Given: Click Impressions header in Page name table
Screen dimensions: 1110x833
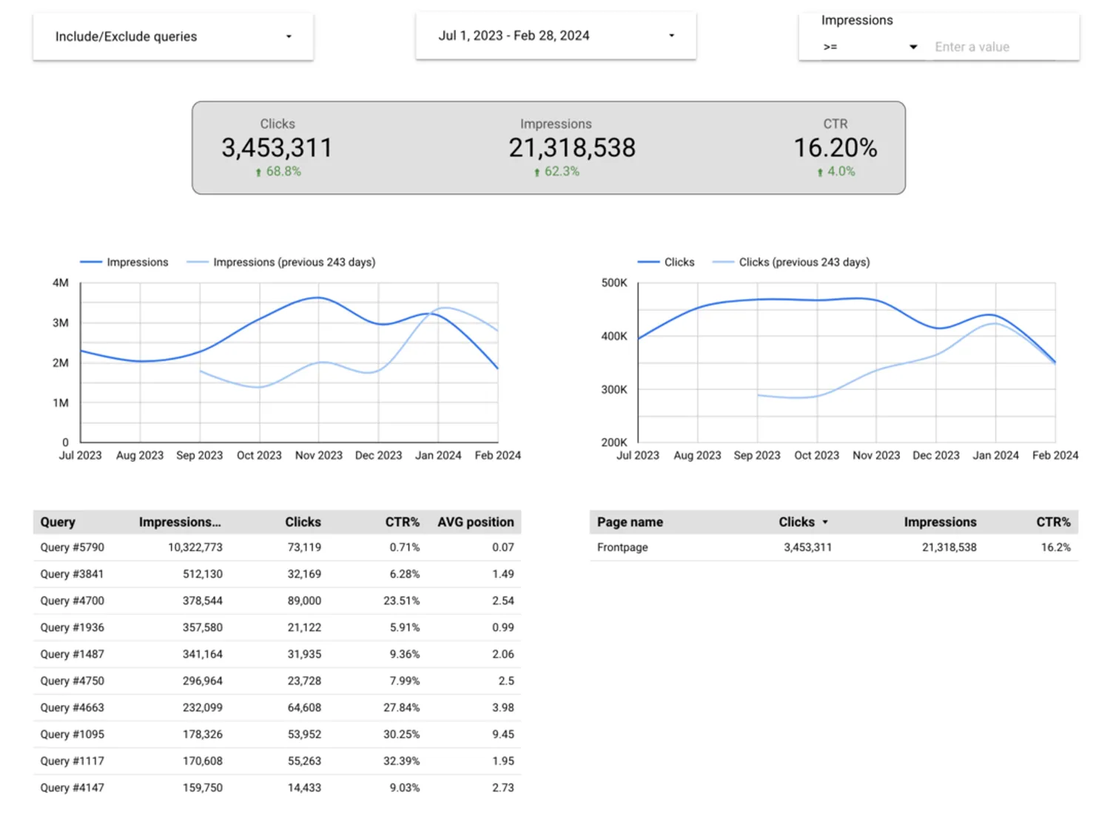Looking at the screenshot, I should click(x=940, y=522).
